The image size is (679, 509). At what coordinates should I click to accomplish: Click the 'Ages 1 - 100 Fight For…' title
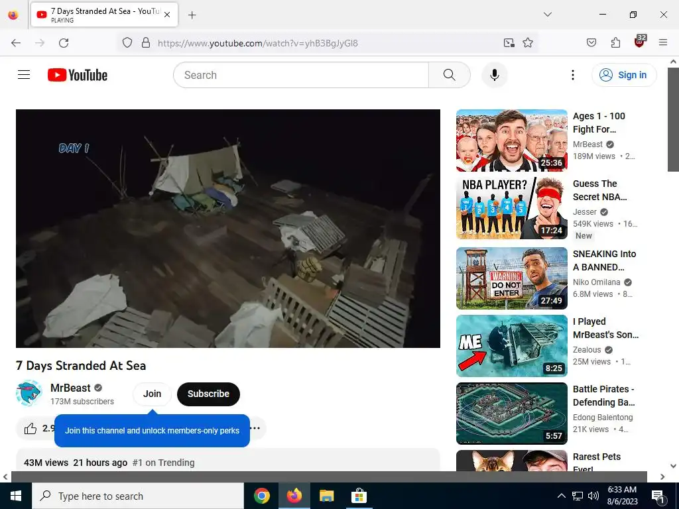coord(599,123)
